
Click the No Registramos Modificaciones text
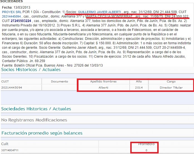(x=34, y=120)
